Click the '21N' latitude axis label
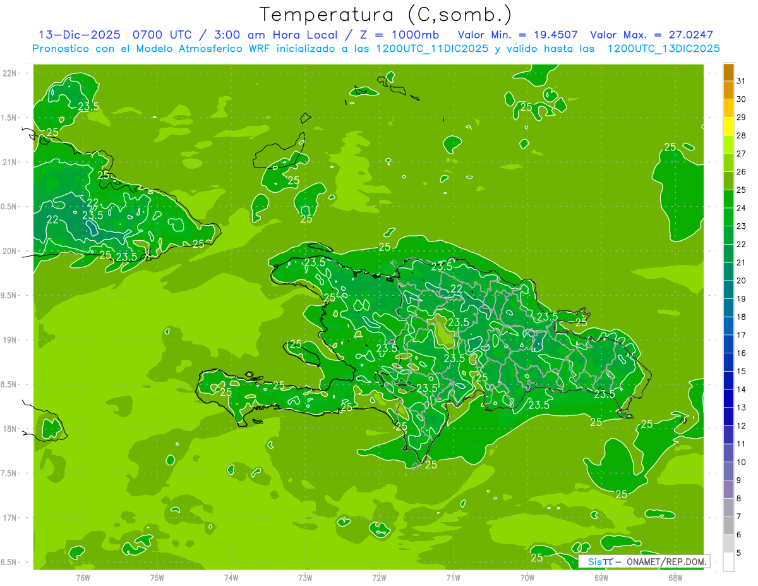The height and width of the screenshot is (586, 758). pyautogui.click(x=9, y=162)
